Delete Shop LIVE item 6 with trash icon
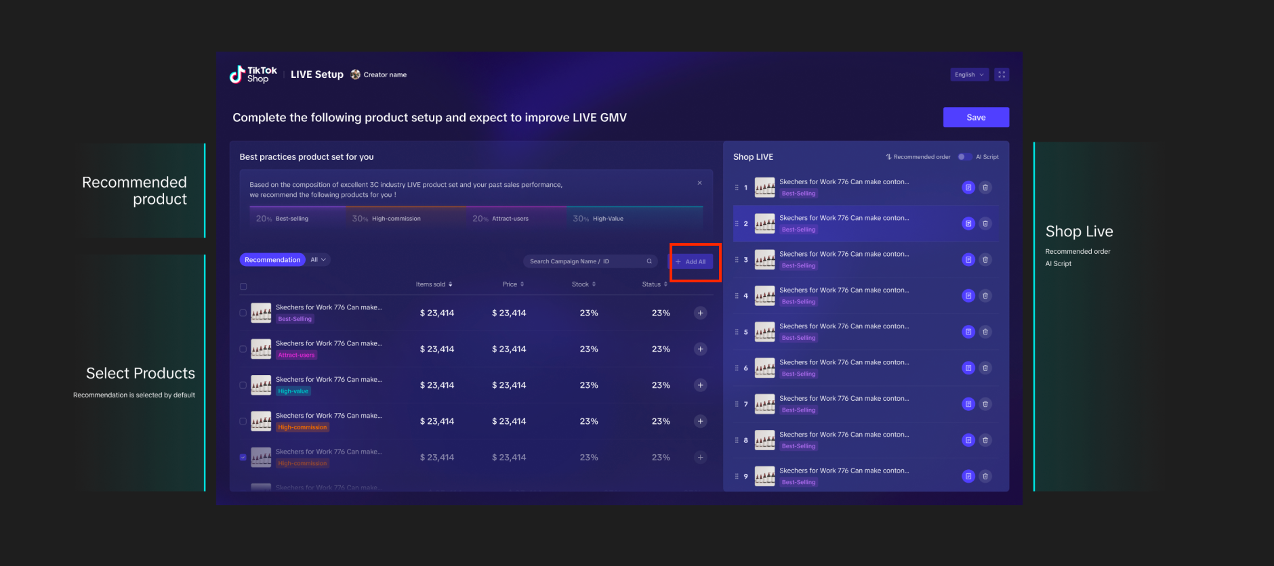 (x=985, y=368)
